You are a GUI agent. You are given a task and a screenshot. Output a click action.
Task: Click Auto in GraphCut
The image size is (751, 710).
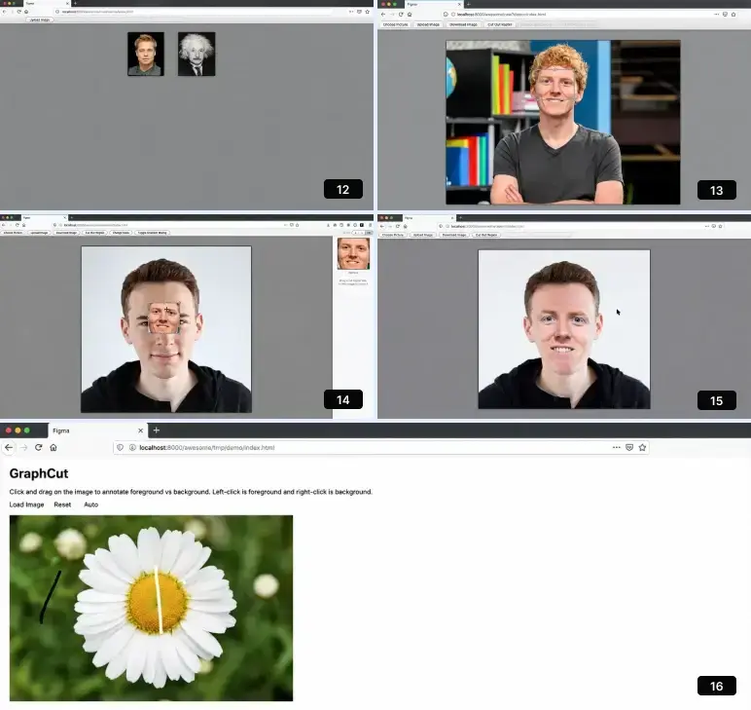click(x=91, y=504)
